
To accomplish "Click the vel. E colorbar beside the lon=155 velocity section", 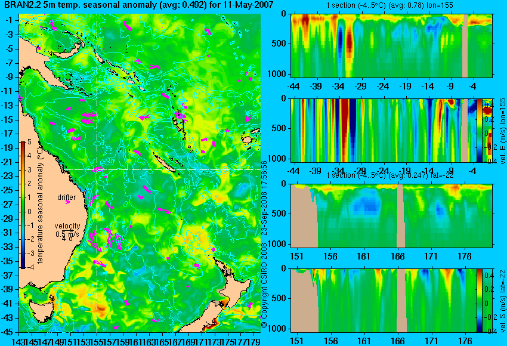I will 479,130.
